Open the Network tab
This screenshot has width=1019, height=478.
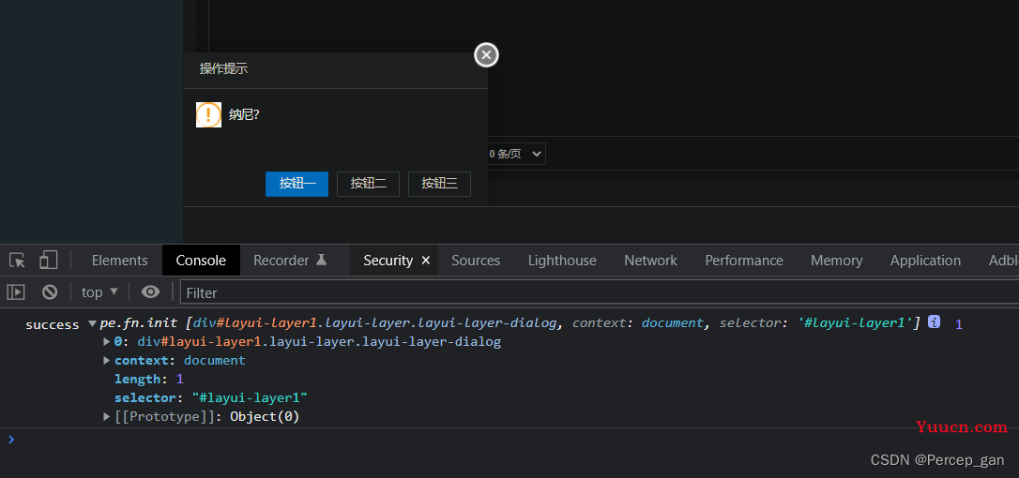[650, 261]
